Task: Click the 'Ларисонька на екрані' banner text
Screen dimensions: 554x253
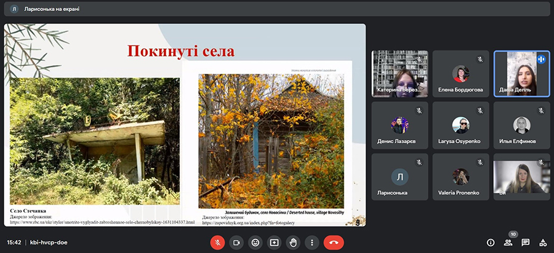Action: [52, 9]
